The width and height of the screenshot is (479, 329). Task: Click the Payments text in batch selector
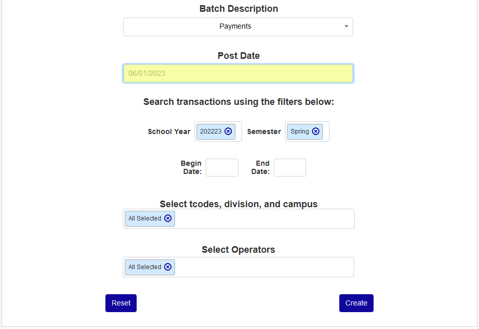click(235, 27)
